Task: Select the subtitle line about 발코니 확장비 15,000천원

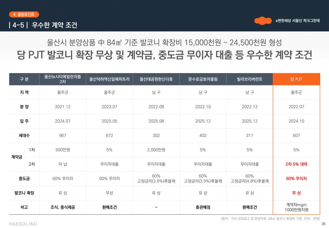Action: click(164, 43)
